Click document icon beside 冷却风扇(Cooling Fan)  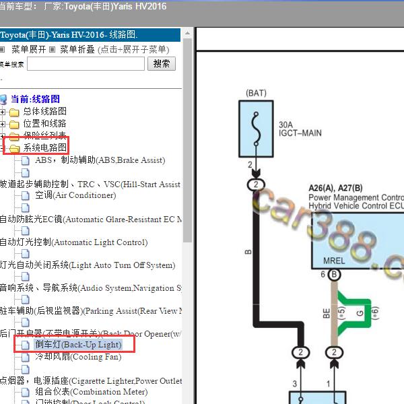[x=26, y=358]
